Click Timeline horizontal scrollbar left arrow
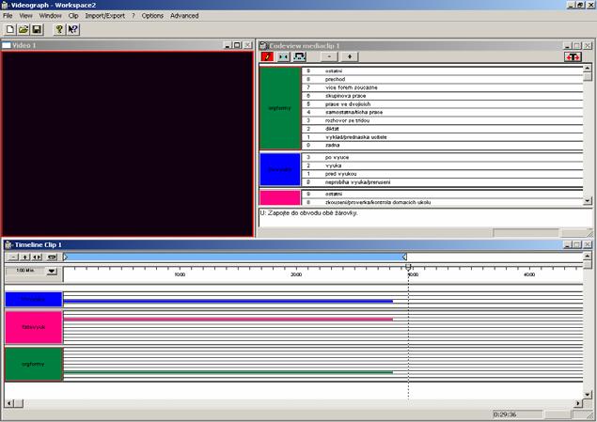This screenshot has width=597, height=422. pos(9,403)
